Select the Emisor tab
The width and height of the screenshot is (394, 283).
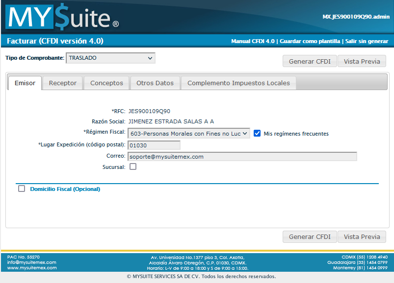pos(25,83)
